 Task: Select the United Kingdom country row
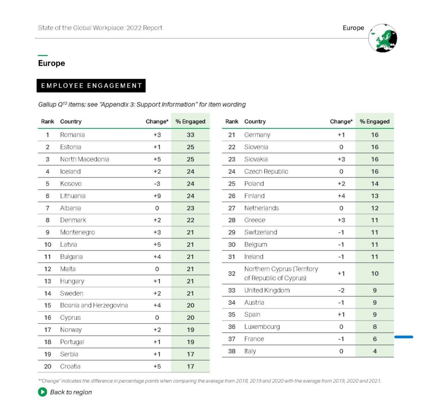[x=308, y=290]
